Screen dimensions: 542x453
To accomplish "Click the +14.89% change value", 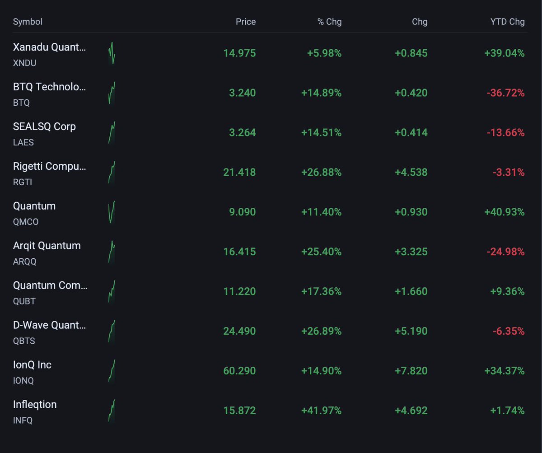I will coord(322,93).
